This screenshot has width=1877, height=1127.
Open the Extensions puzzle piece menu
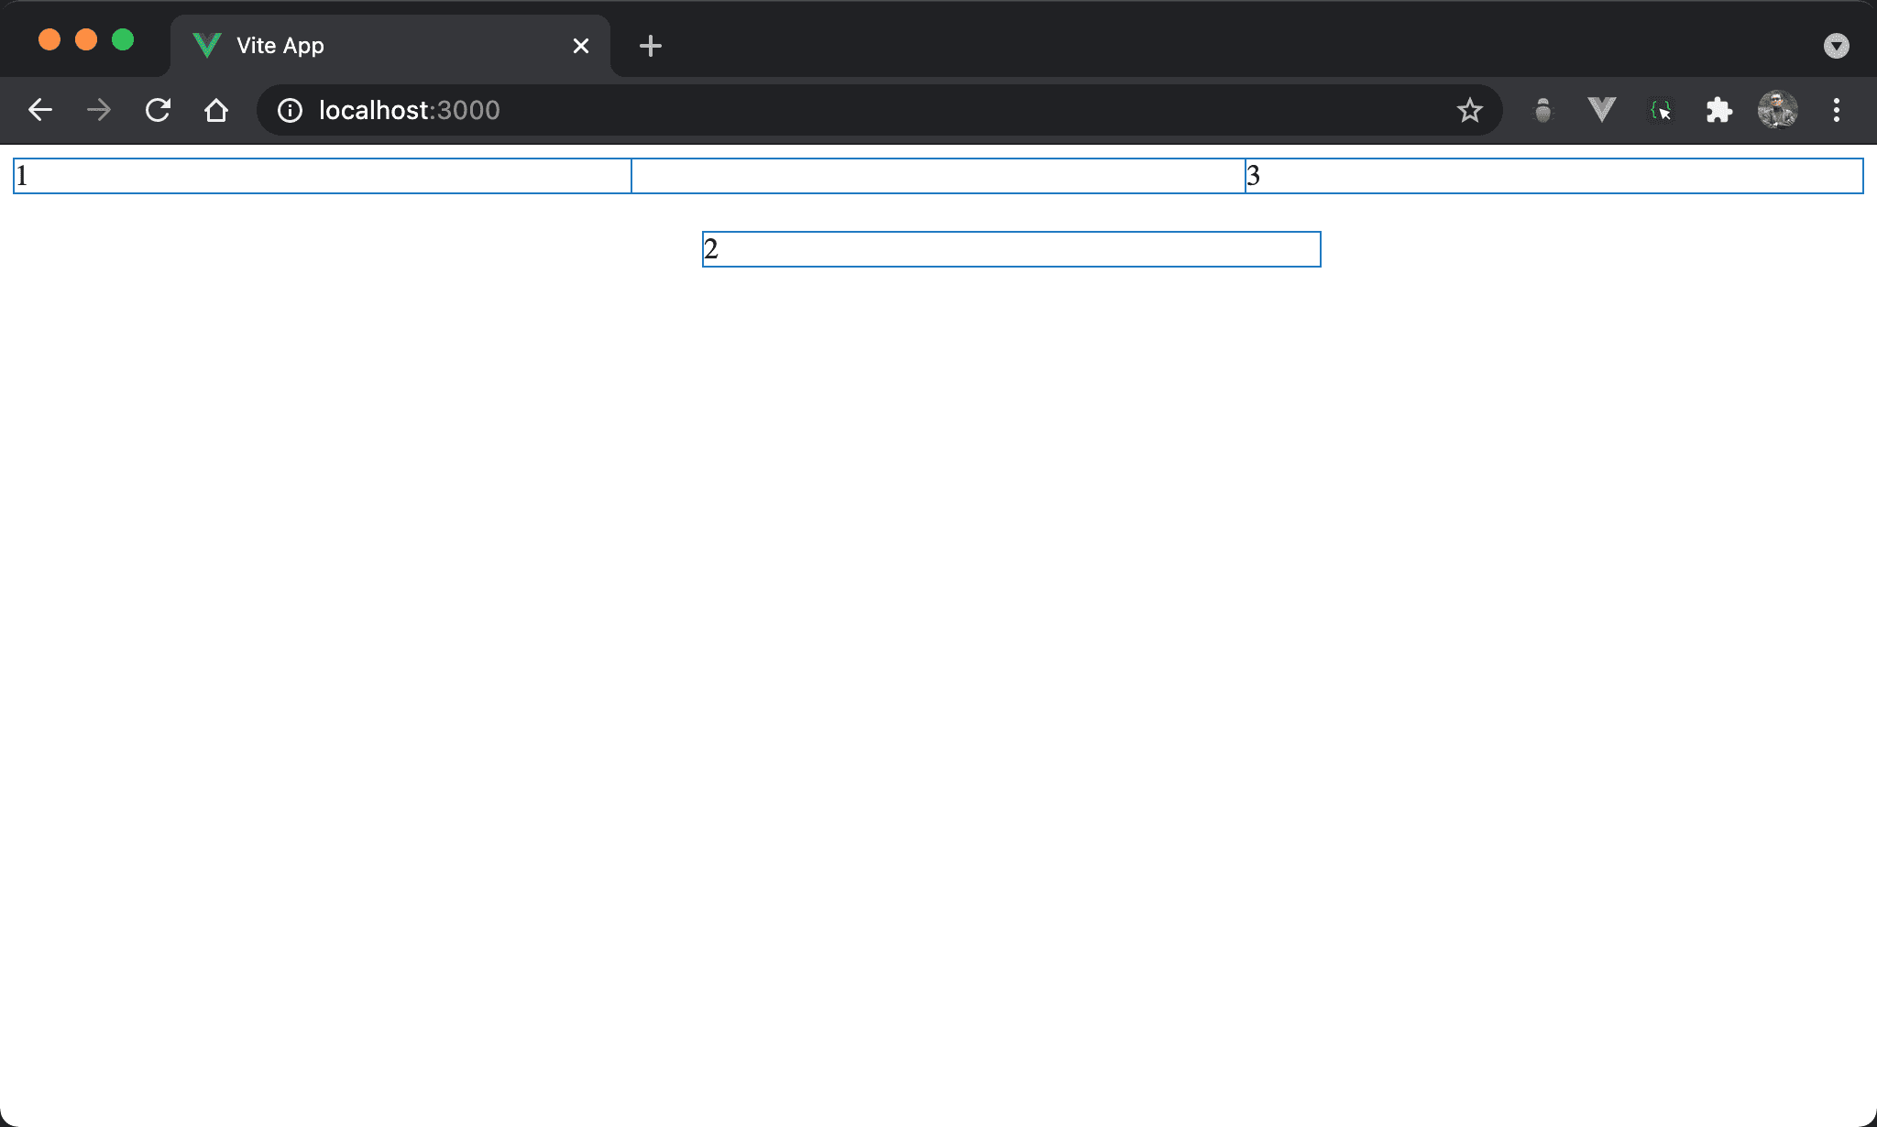(1718, 110)
